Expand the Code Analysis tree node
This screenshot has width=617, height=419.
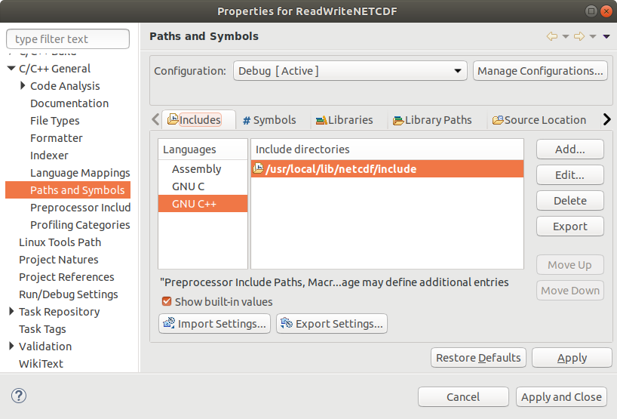[23, 86]
